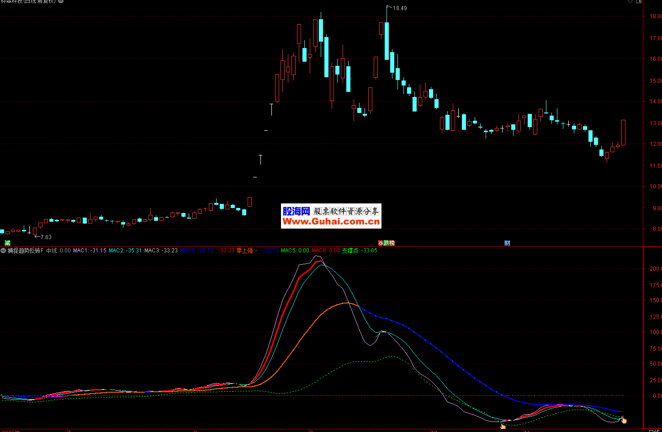This screenshot has width=662, height=432.
Task: Click the last red candlestick on the right
Action: [x=623, y=133]
